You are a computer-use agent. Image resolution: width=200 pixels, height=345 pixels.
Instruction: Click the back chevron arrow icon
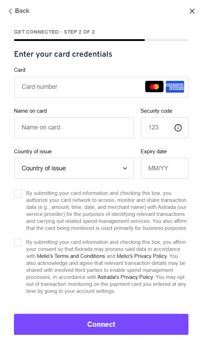(x=10, y=11)
